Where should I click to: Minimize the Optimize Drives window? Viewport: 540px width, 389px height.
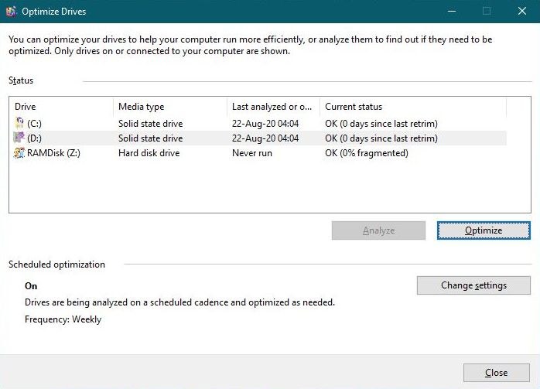click(452, 11)
